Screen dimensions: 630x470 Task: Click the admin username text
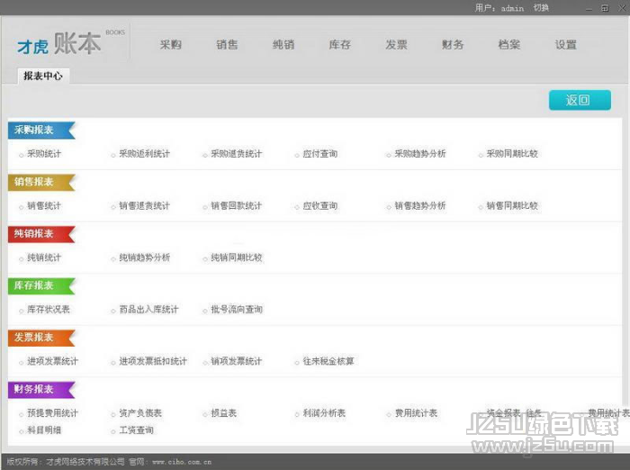click(512, 8)
